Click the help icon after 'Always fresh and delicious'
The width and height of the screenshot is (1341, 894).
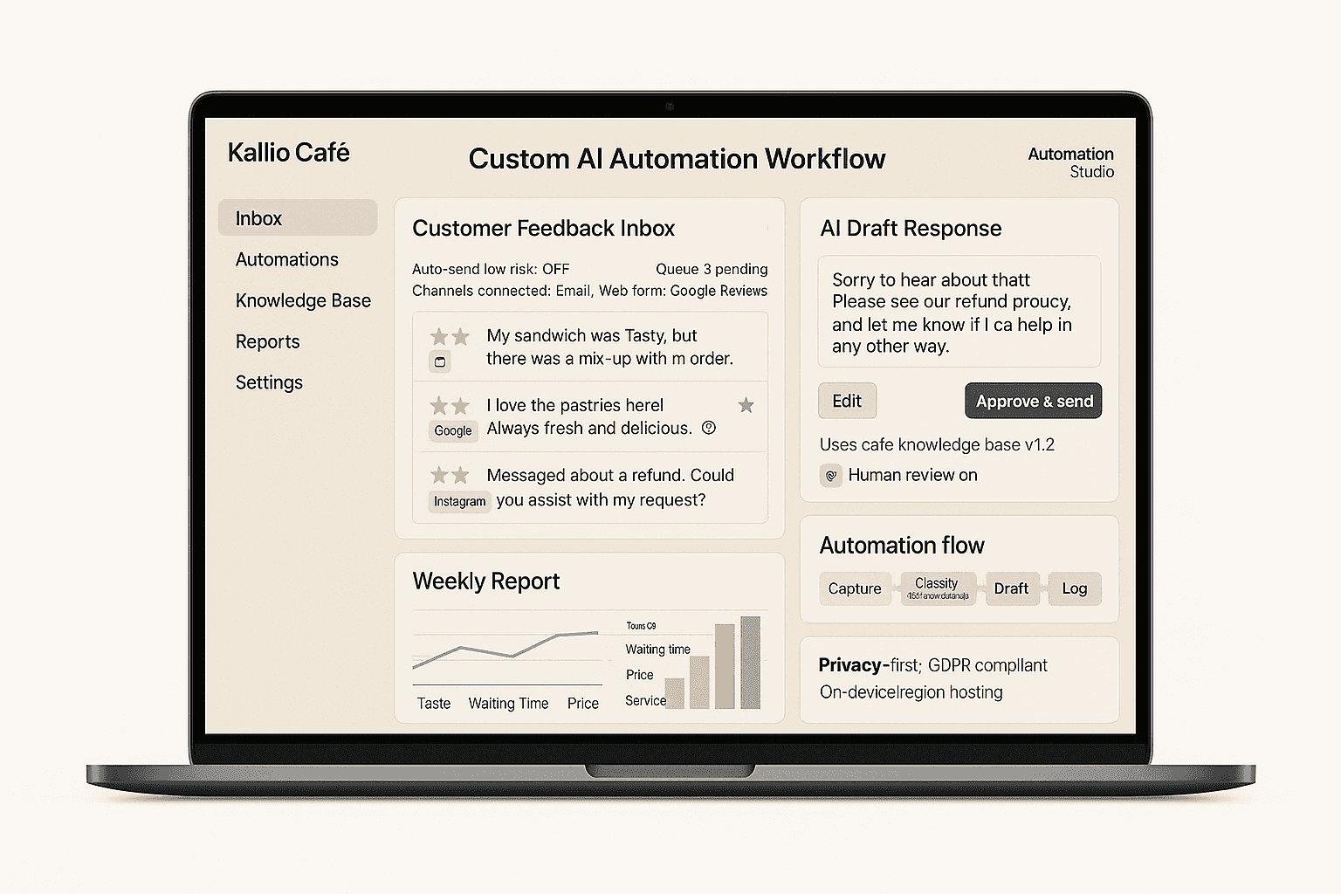click(x=709, y=428)
